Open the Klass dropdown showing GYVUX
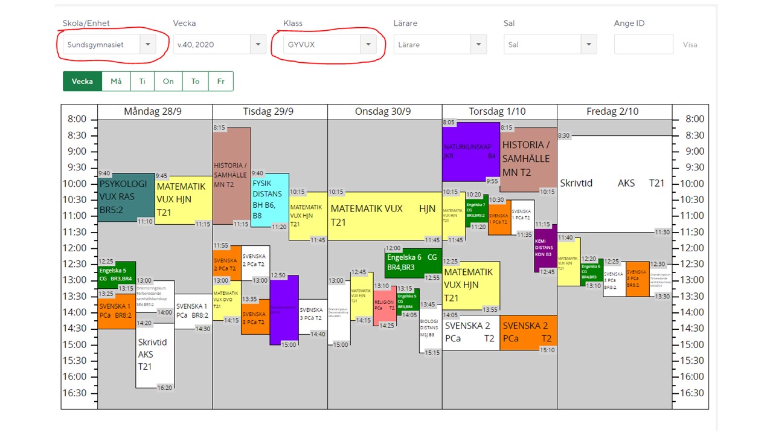Viewport: 773px width, 435px height. (x=330, y=44)
